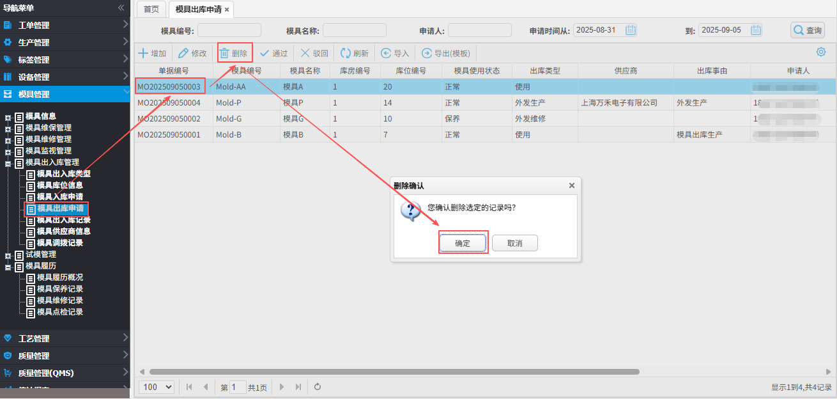The height and width of the screenshot is (399, 837).
Task: Click the 增加 (add) plus icon
Action: click(144, 53)
